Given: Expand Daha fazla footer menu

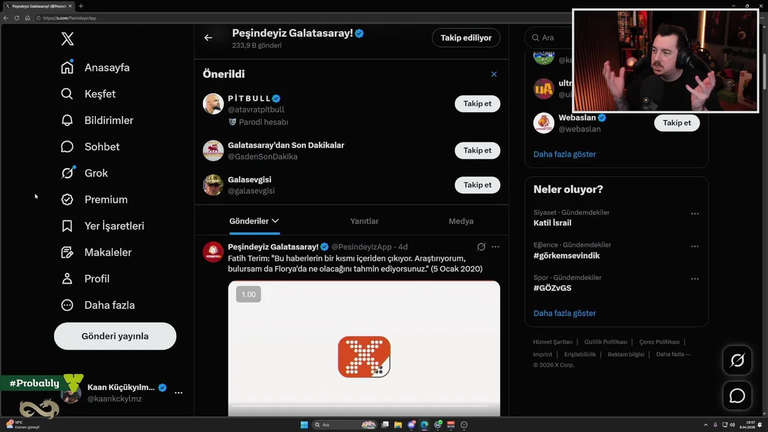Looking at the screenshot, I should [x=673, y=355].
